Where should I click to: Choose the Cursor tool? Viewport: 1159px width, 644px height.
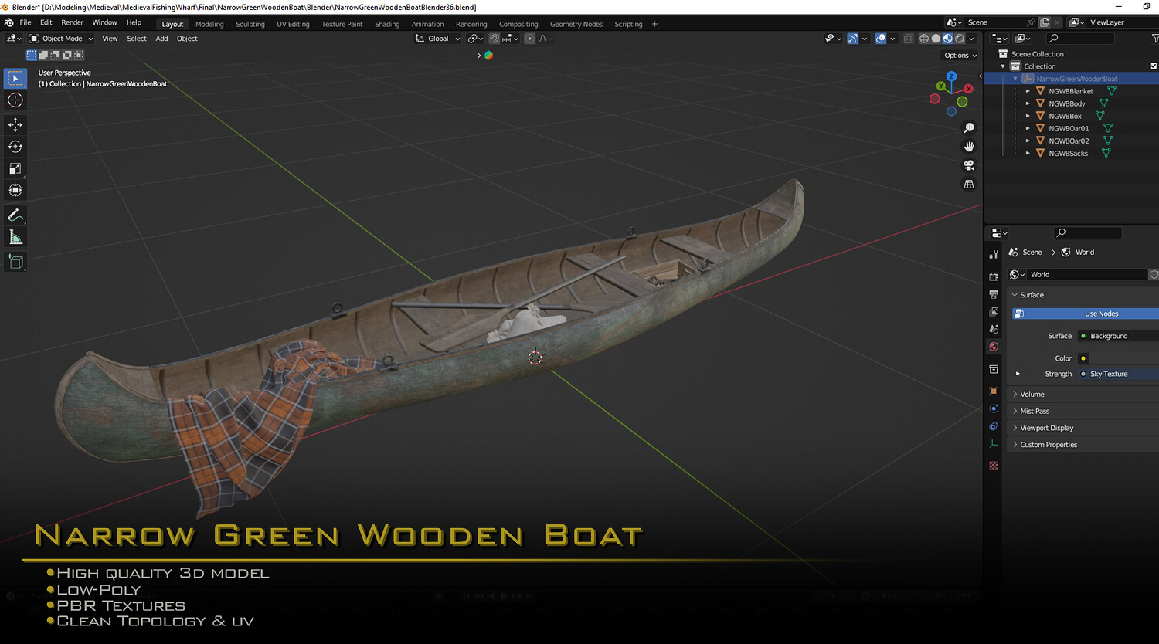click(x=15, y=100)
